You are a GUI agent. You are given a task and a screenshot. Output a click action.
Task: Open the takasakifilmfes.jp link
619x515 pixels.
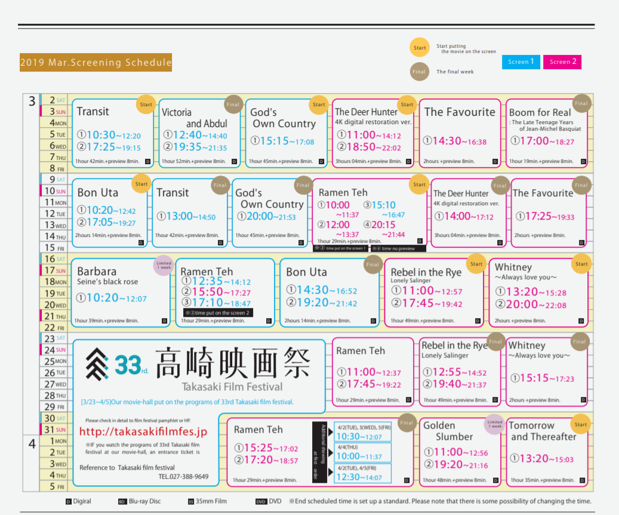pyautogui.click(x=143, y=431)
